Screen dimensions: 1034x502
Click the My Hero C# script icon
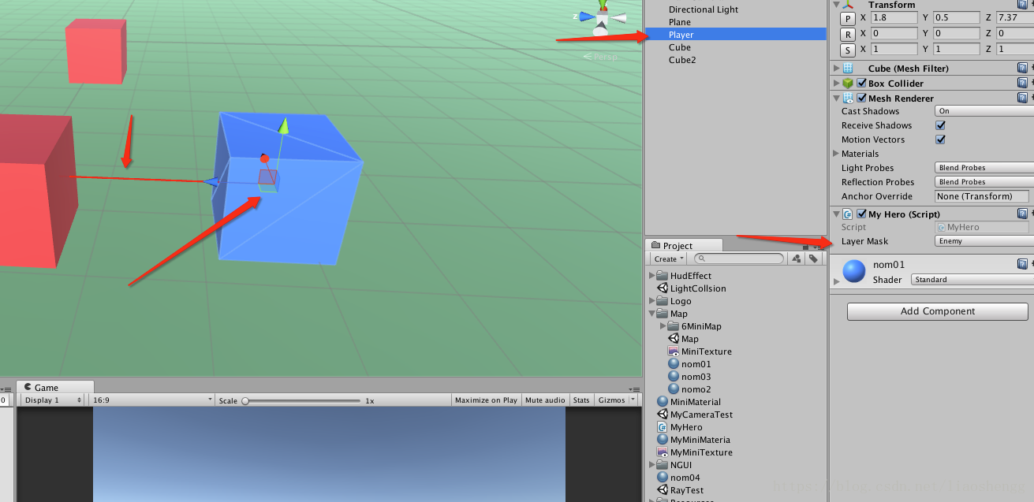(x=849, y=214)
